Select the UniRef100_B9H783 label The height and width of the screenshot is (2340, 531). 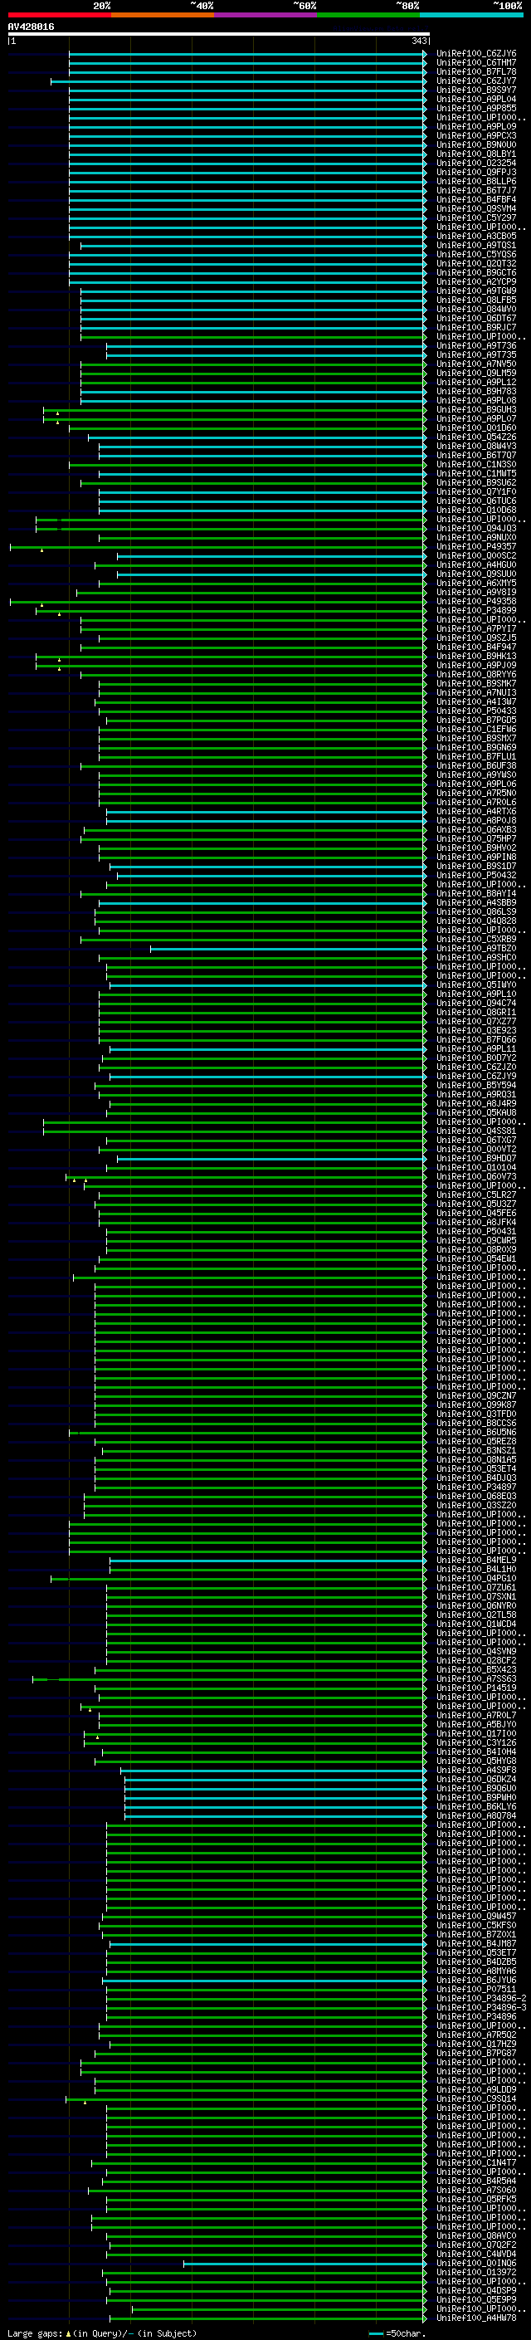[475, 392]
